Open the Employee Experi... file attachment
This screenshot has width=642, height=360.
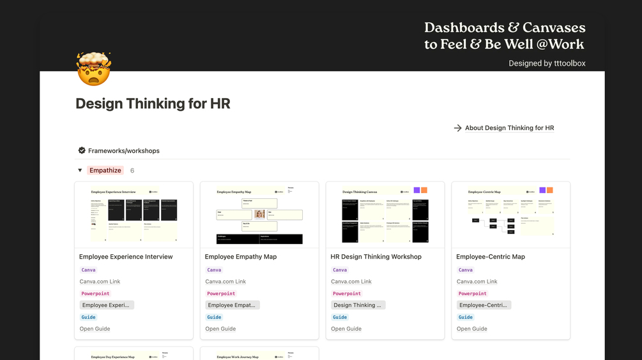(x=107, y=305)
